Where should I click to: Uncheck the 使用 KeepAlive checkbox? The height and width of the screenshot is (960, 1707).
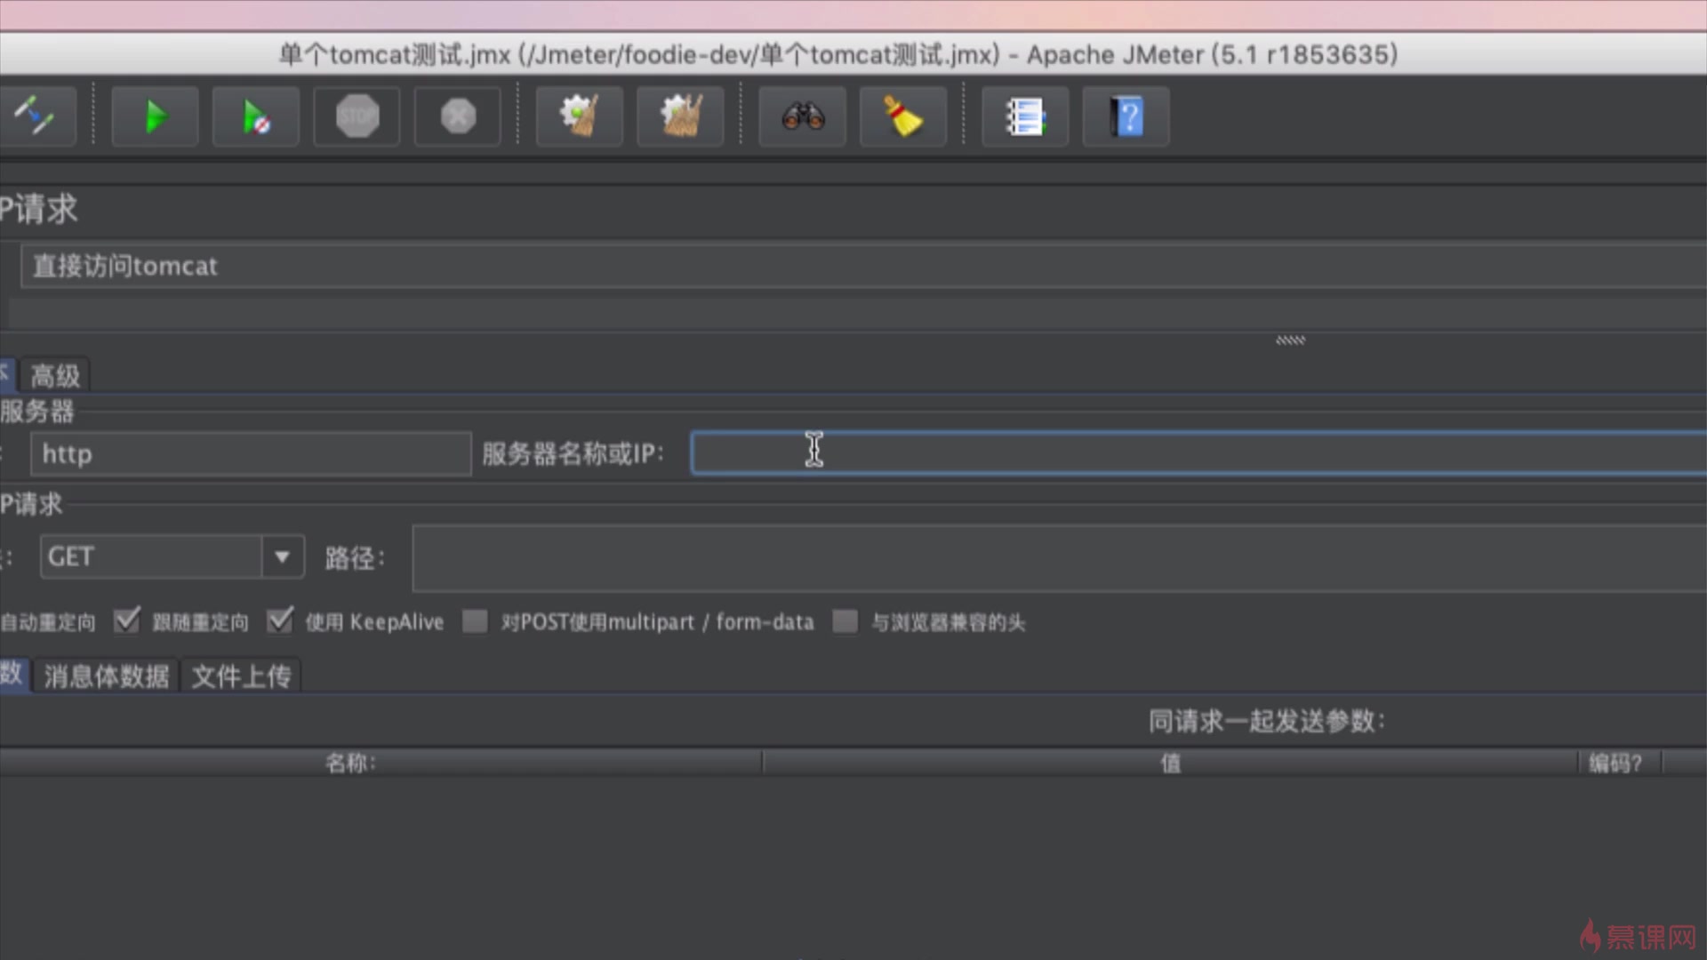click(280, 620)
